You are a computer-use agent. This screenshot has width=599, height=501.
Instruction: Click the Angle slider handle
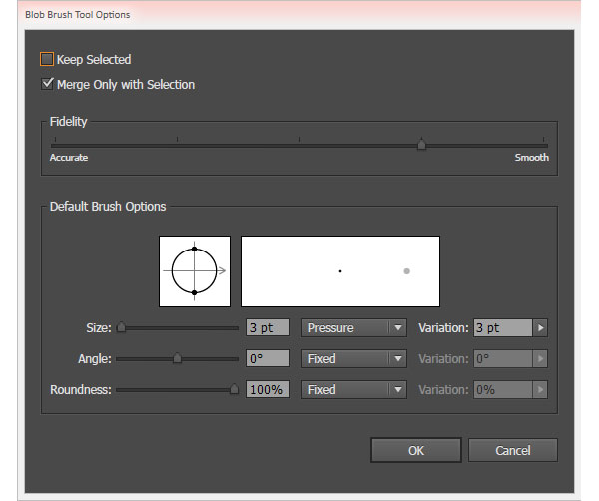click(177, 358)
